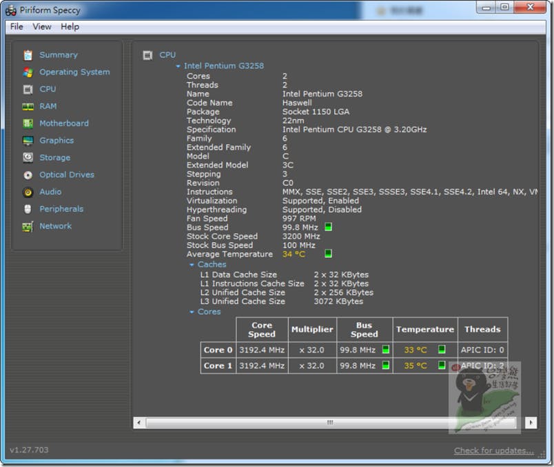Click Core 0 multiplier x 32.0 cell

(x=312, y=350)
